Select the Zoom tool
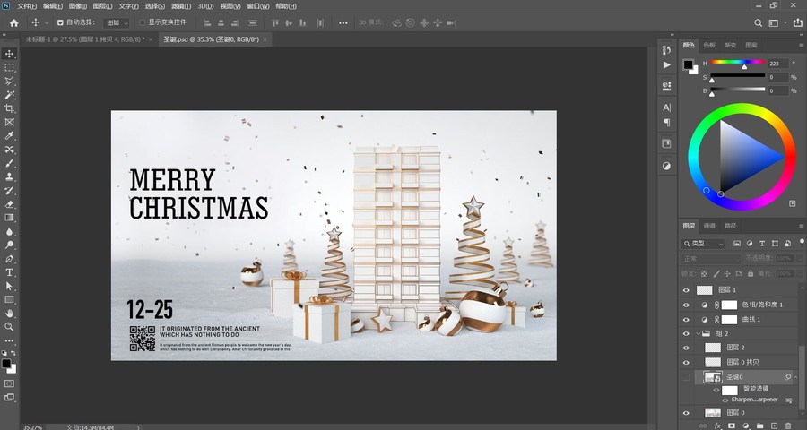Viewport: 807px width, 430px height. pyautogui.click(x=9, y=327)
